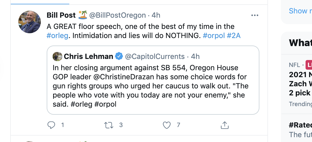The width and height of the screenshot is (312, 142).
Task: Open the quoted Chris Lehman tweet
Action: point(153,86)
